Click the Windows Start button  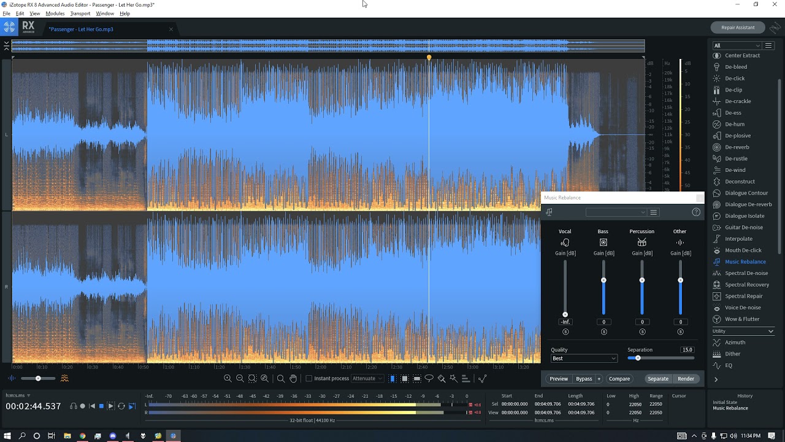click(7, 436)
